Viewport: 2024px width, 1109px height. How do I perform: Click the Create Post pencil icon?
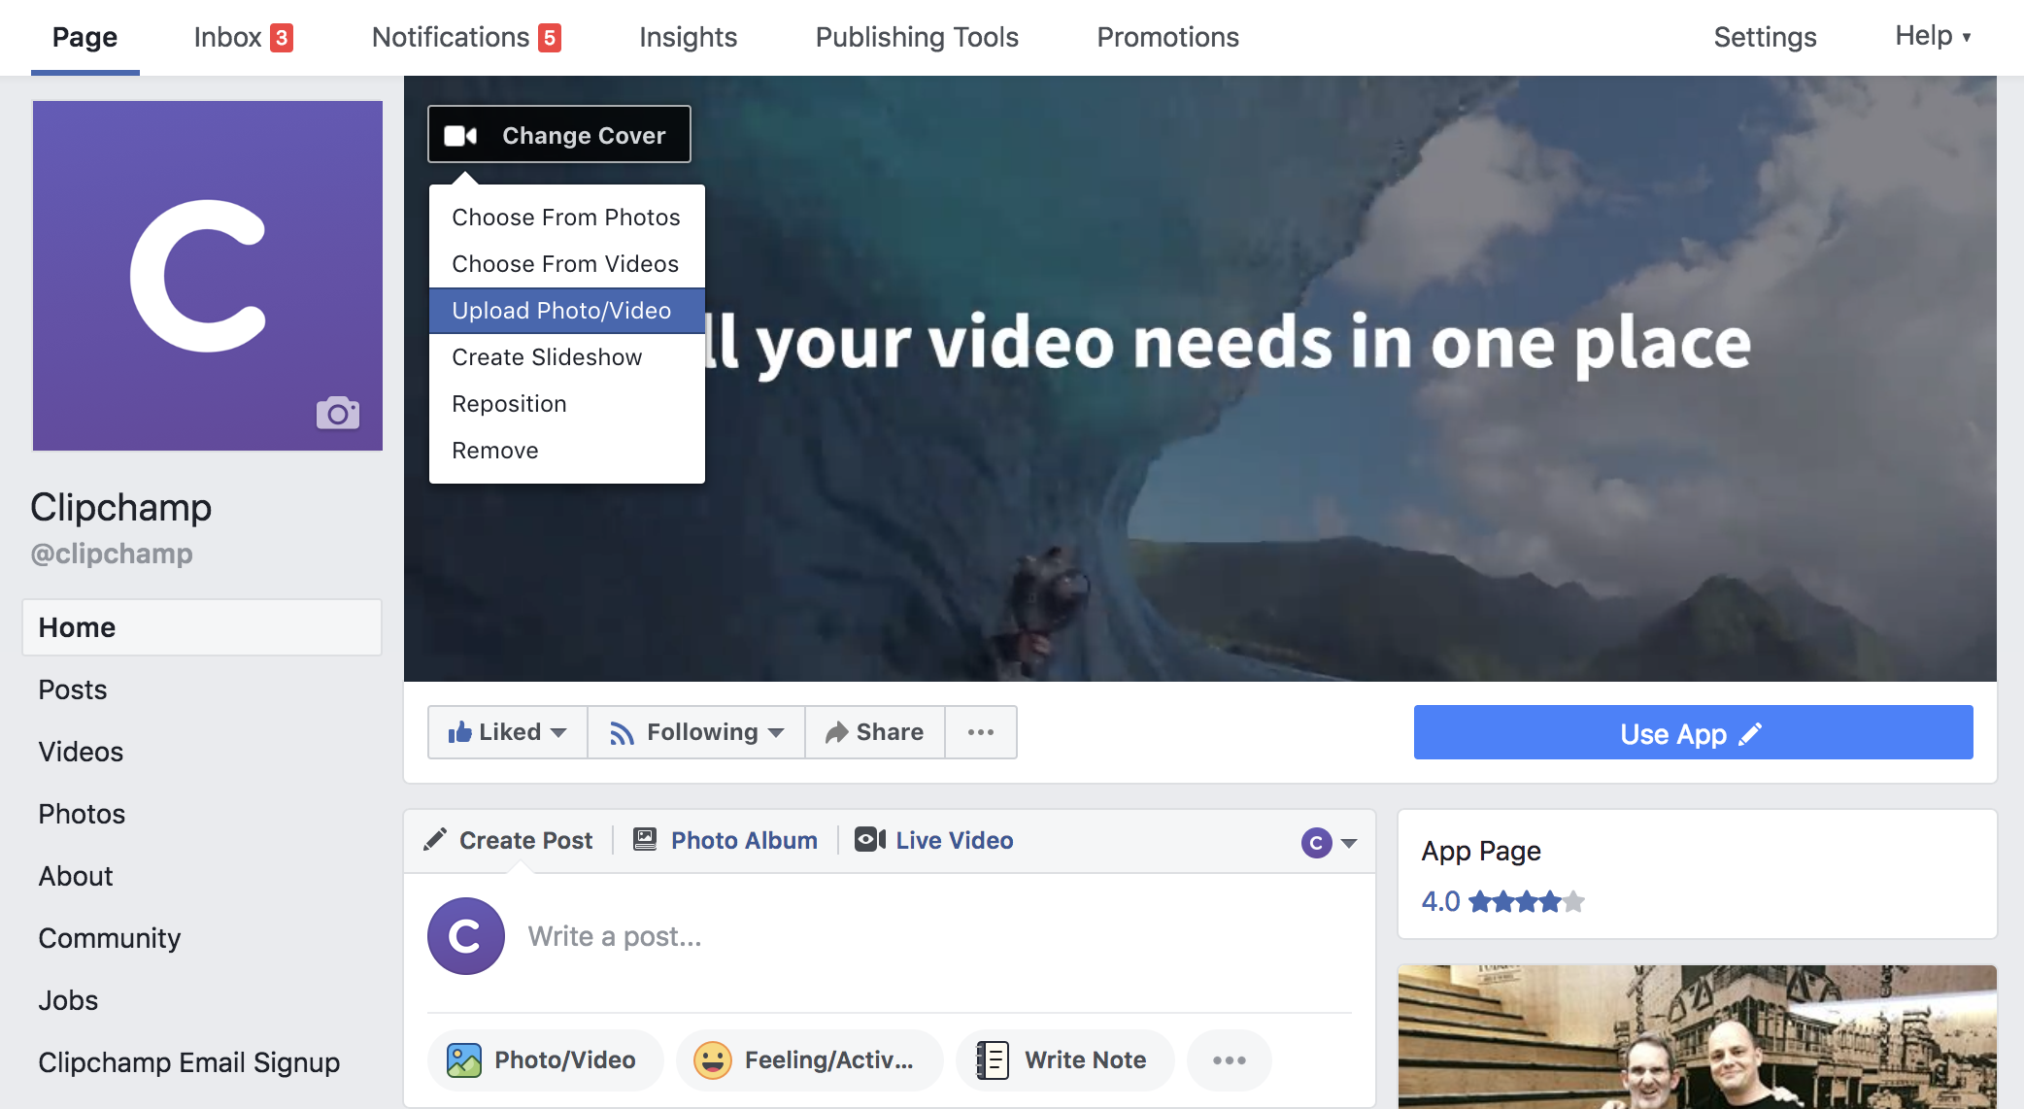(437, 839)
